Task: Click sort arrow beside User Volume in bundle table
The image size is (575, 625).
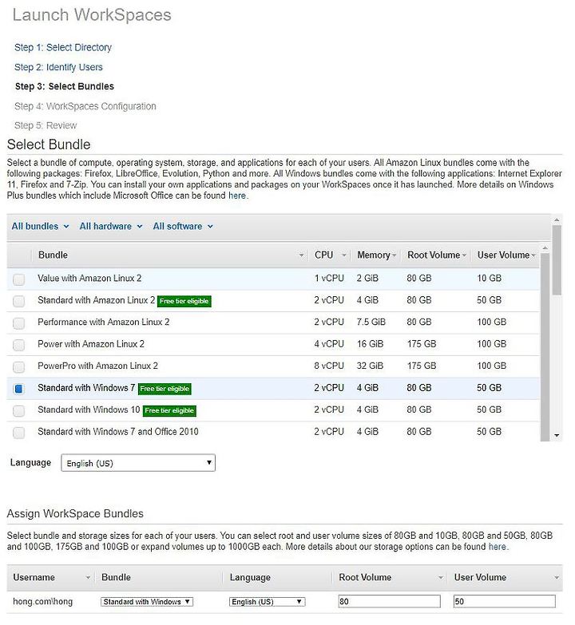Action: coord(533,255)
